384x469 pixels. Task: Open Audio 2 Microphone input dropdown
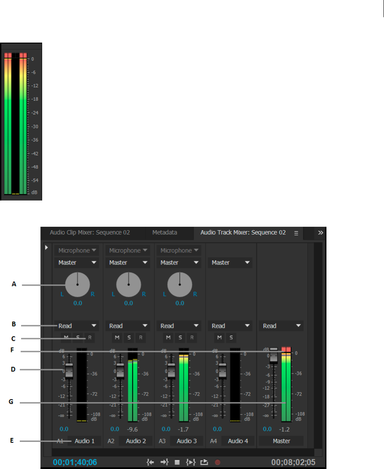click(128, 250)
